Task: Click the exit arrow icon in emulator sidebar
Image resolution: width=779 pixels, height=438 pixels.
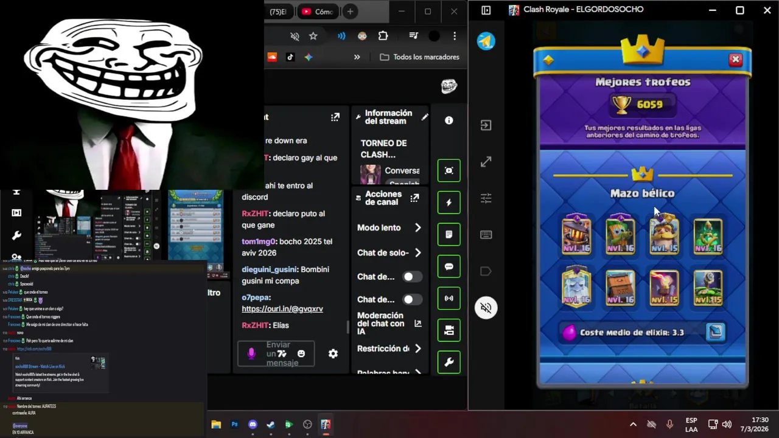Action: (x=486, y=125)
